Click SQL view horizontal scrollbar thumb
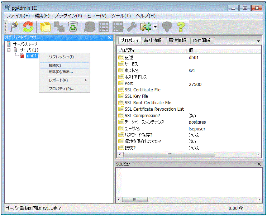Viewport: 267px width, 216px height. 135,200
